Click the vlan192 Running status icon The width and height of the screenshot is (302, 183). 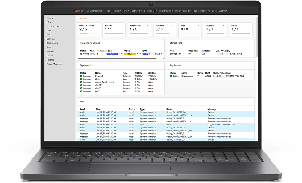point(81,85)
